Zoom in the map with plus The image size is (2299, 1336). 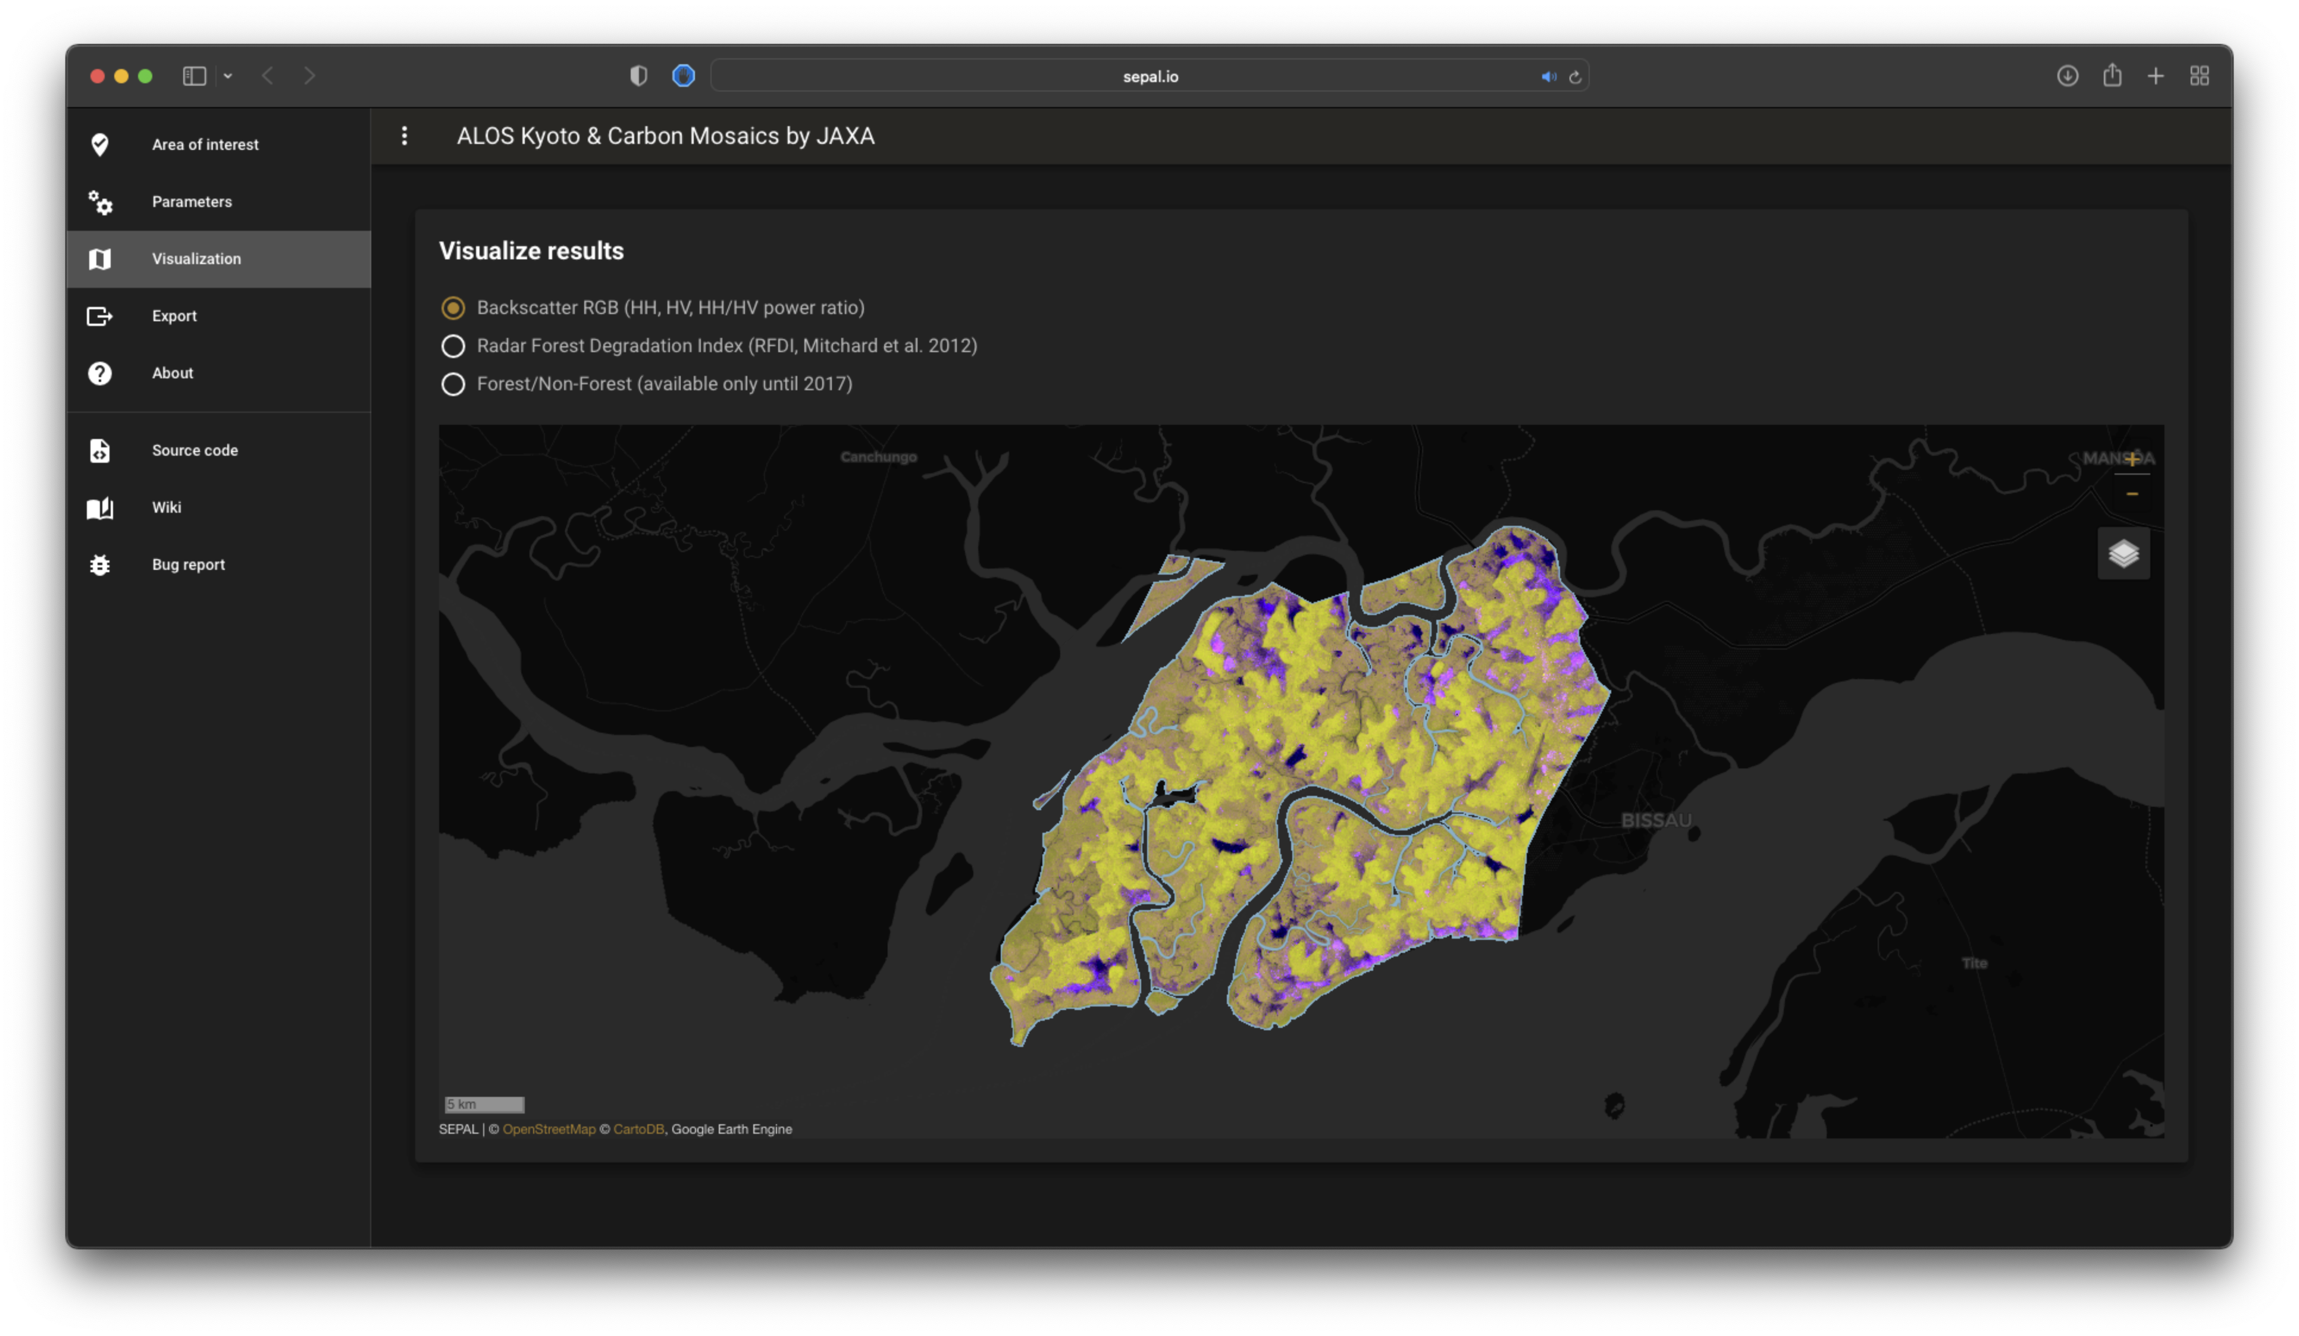point(2132,459)
